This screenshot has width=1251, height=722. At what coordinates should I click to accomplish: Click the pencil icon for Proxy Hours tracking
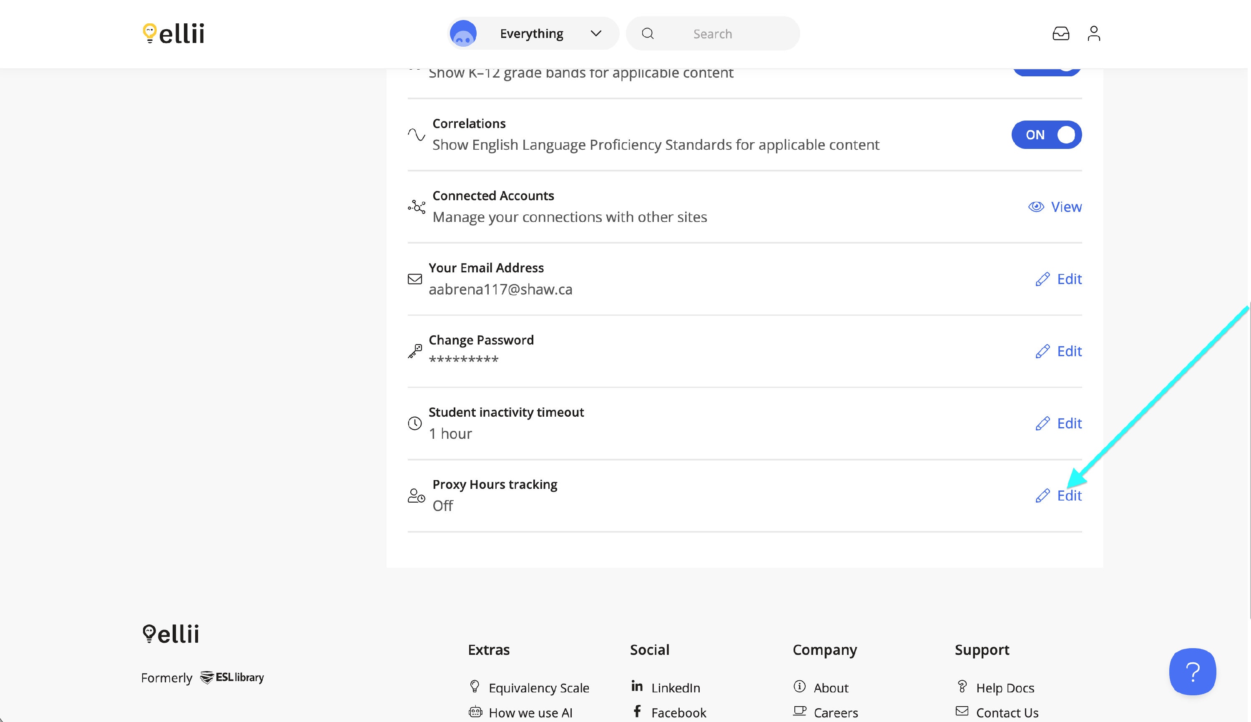pos(1042,496)
